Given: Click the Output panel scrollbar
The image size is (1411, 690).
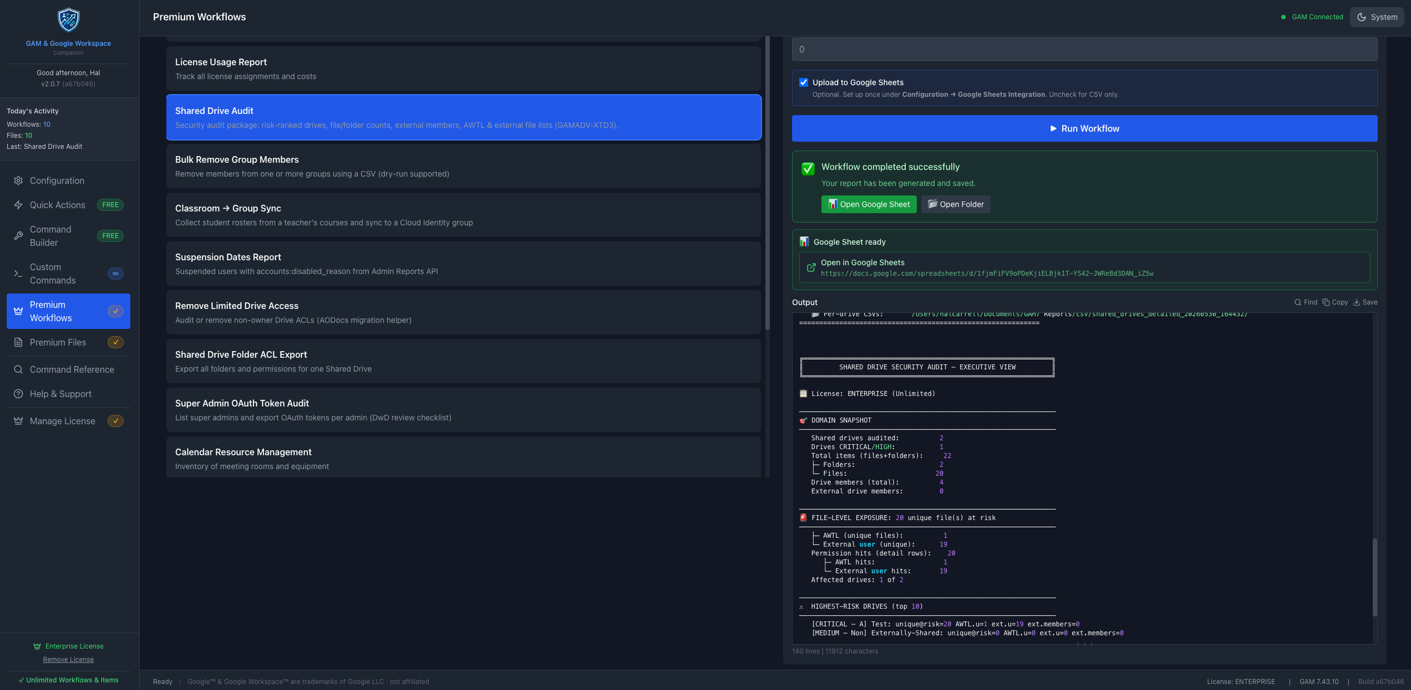Looking at the screenshot, I should point(1374,577).
